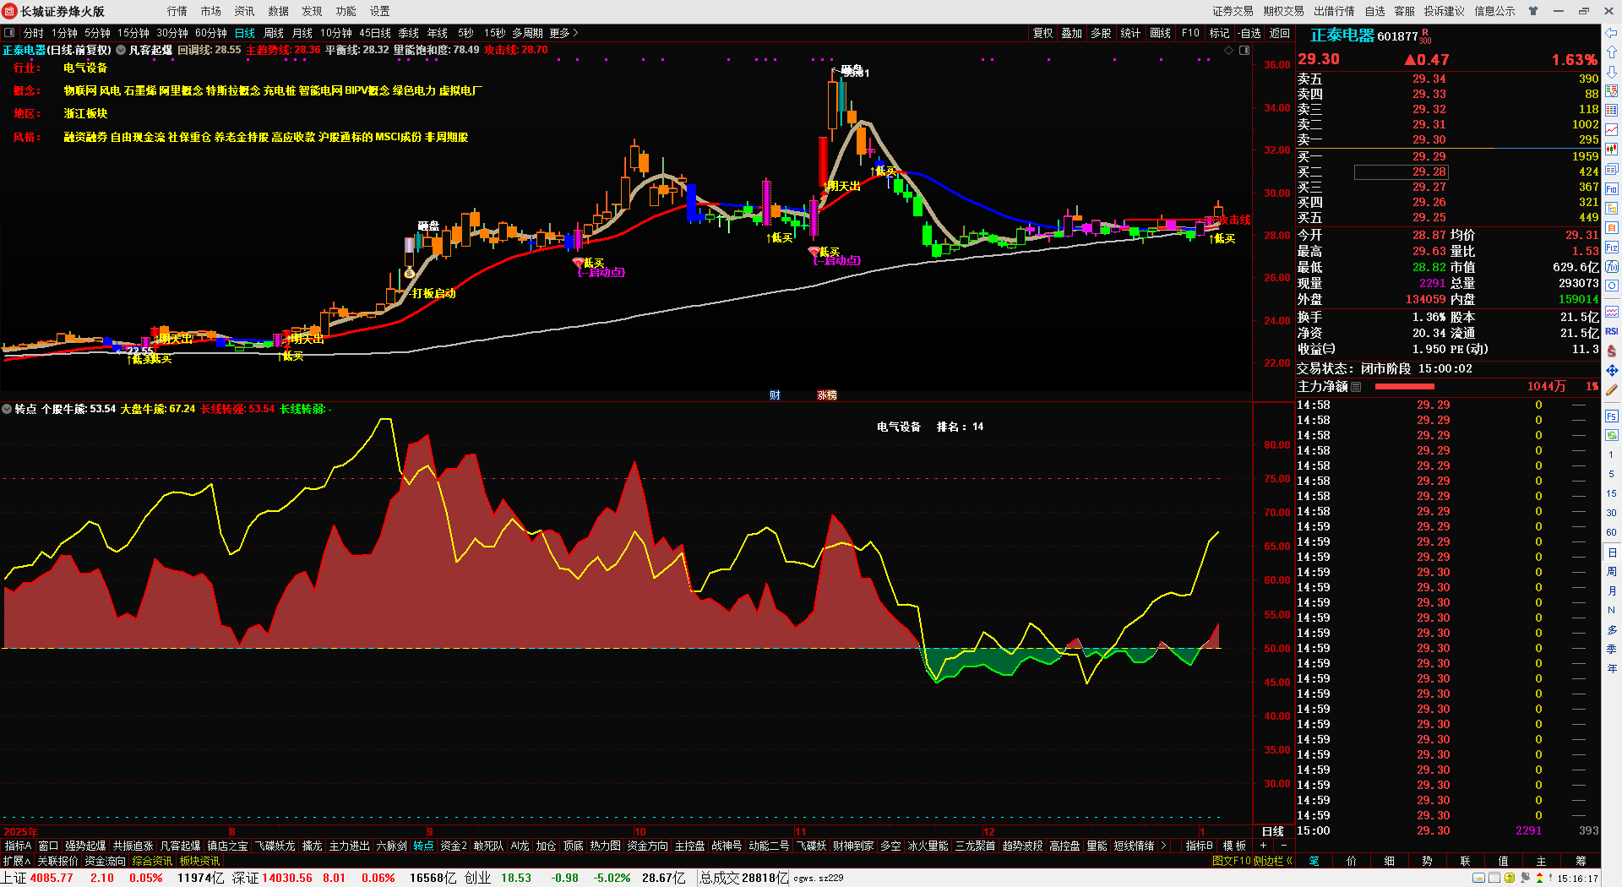Click the + zoom button near 日线
The width and height of the screenshot is (1622, 887).
[x=1264, y=846]
